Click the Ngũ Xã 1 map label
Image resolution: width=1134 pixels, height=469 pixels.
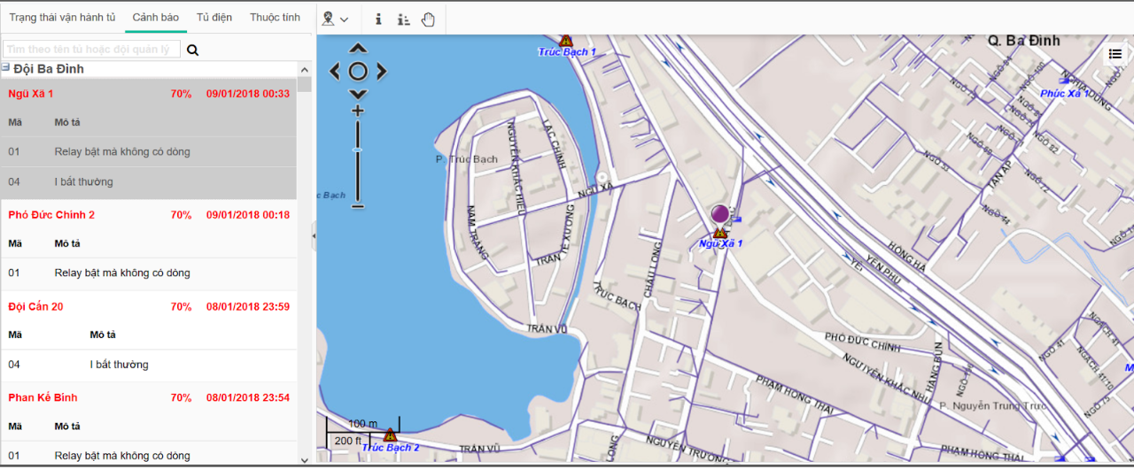click(x=721, y=243)
